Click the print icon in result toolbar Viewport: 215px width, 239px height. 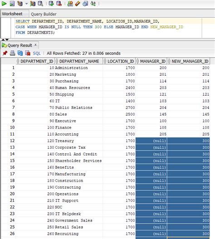tap(13, 53)
